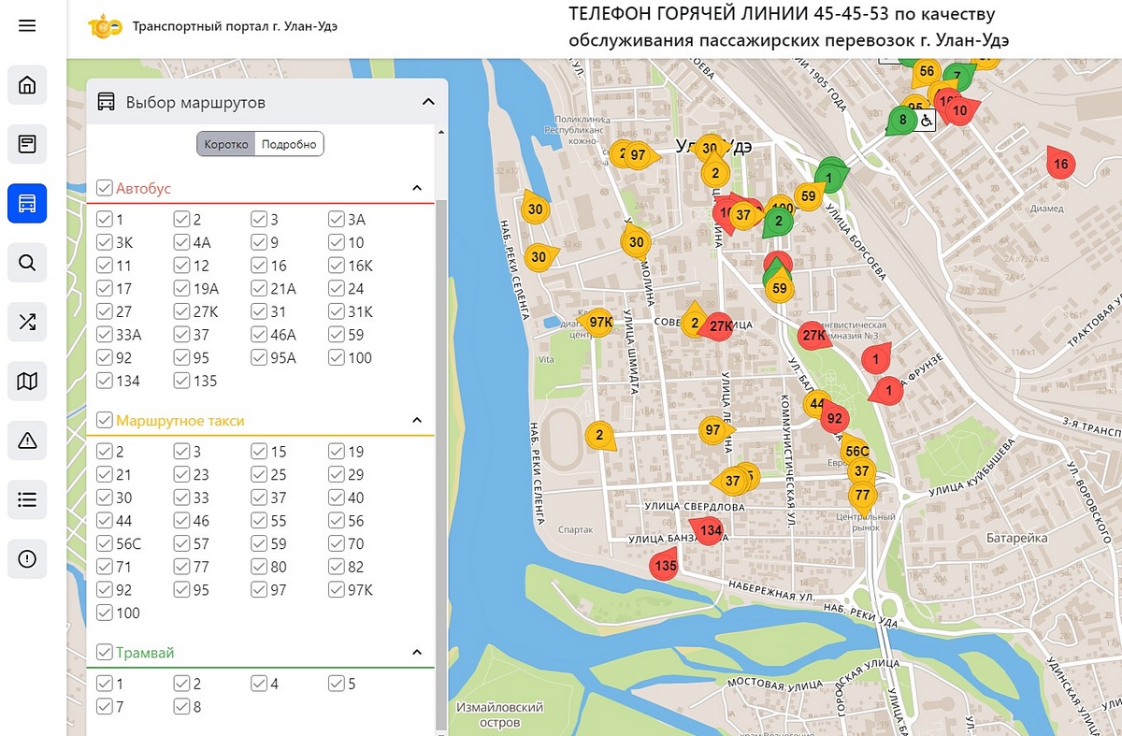1122x736 pixels.
Task: Open the route shuffle planner icon
Action: [27, 322]
